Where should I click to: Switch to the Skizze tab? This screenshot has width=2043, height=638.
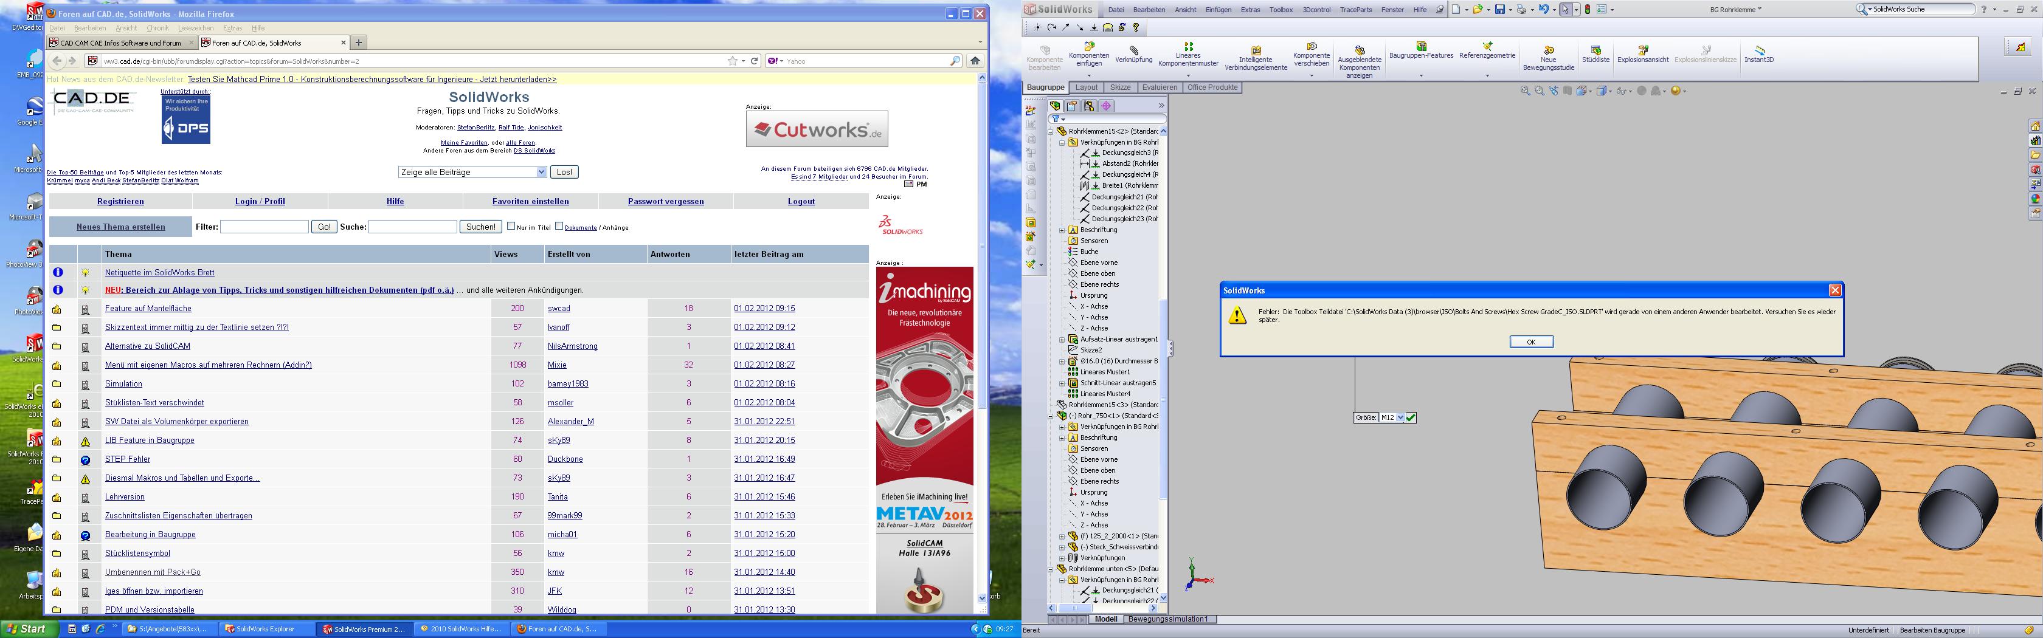(x=1120, y=88)
